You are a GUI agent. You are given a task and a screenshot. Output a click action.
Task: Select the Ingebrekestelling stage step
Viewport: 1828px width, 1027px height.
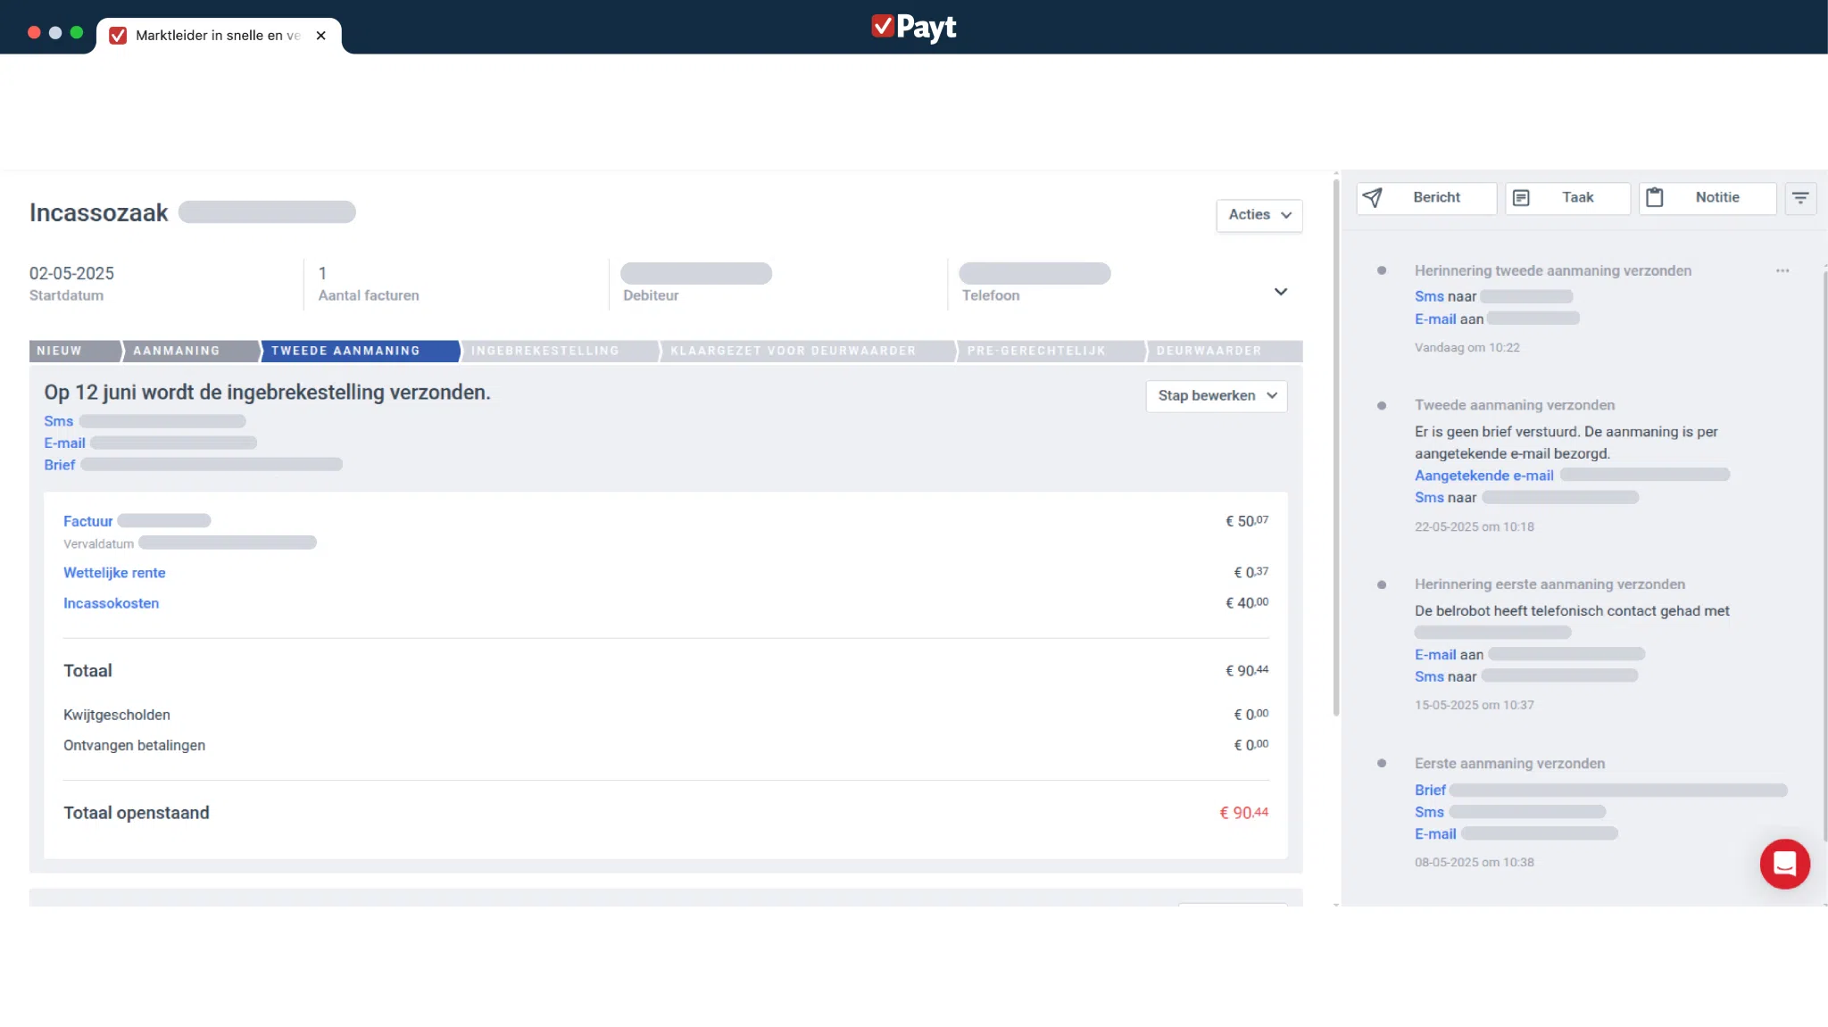point(544,351)
